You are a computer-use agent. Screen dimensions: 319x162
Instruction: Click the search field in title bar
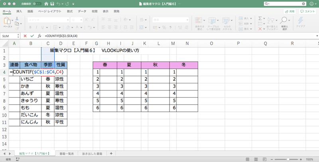click(285, 4)
